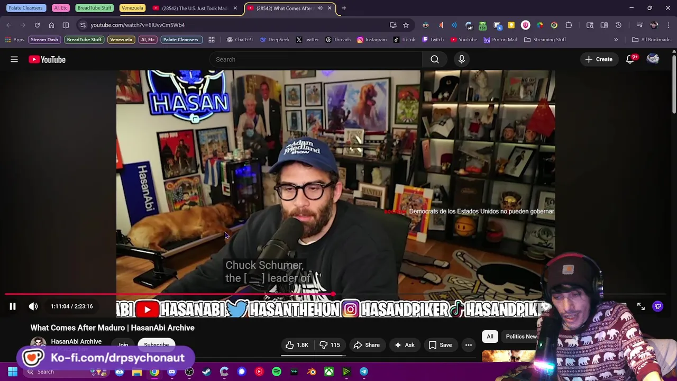Click the purple shield extension icon
677x381 pixels.
click(525, 25)
